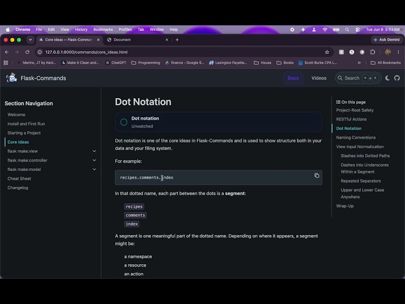Image resolution: width=405 pixels, height=304 pixels.
Task: Copy the recipes.comments.index code snippet
Action: 316,175
